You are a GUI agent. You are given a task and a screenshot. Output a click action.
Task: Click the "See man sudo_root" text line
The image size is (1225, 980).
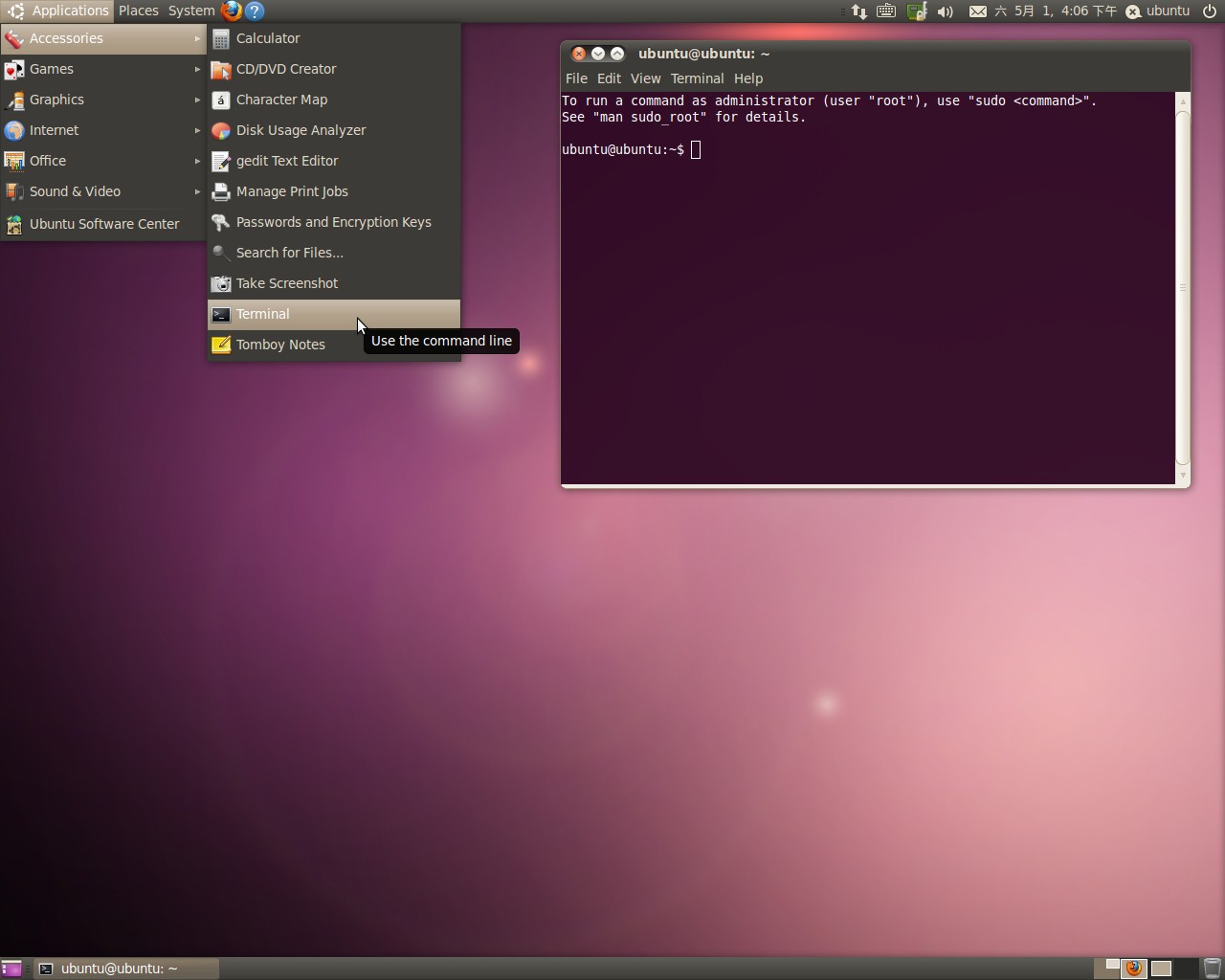pyautogui.click(x=683, y=117)
